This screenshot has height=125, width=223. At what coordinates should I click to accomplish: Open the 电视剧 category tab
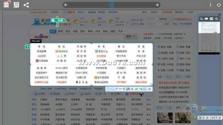[40, 94]
